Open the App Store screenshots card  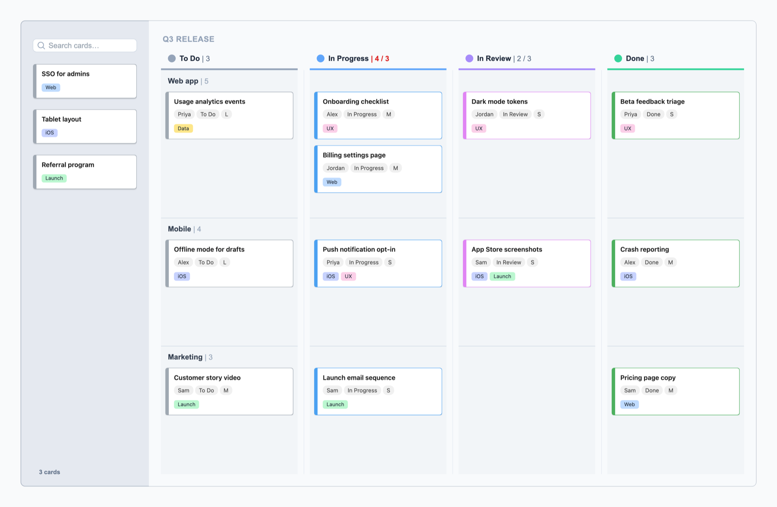(527, 263)
